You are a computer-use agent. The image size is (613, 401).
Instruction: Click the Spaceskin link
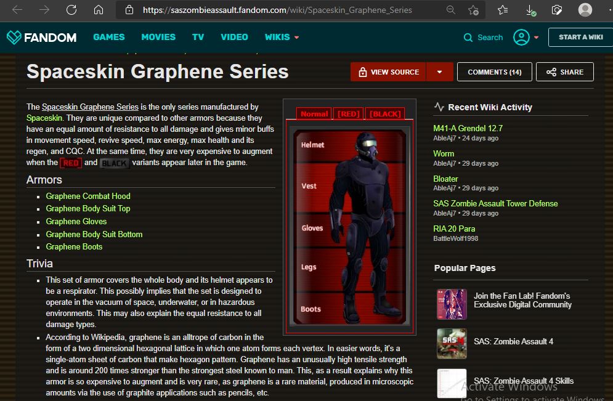click(x=44, y=118)
